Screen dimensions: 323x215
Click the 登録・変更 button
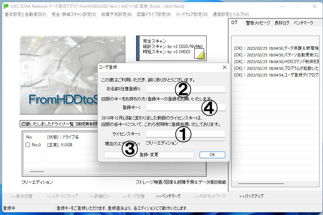coord(149,155)
